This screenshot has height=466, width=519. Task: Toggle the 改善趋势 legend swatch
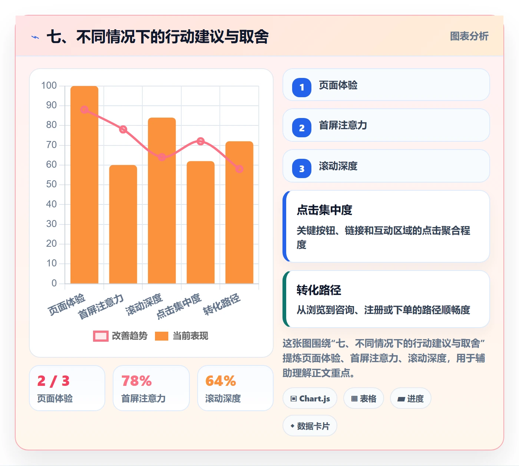click(100, 336)
